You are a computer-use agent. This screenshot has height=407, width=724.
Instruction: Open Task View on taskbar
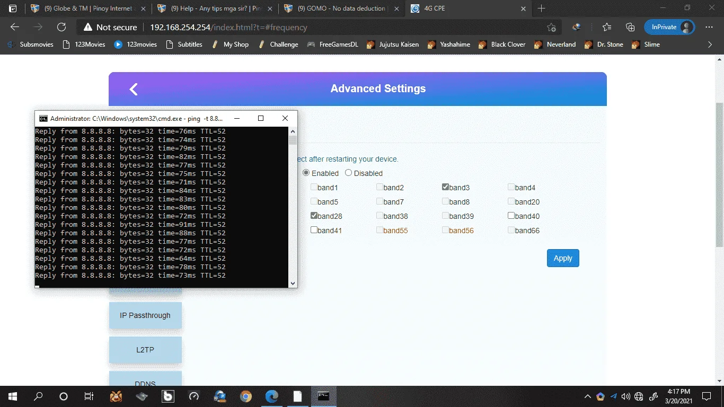click(x=89, y=396)
